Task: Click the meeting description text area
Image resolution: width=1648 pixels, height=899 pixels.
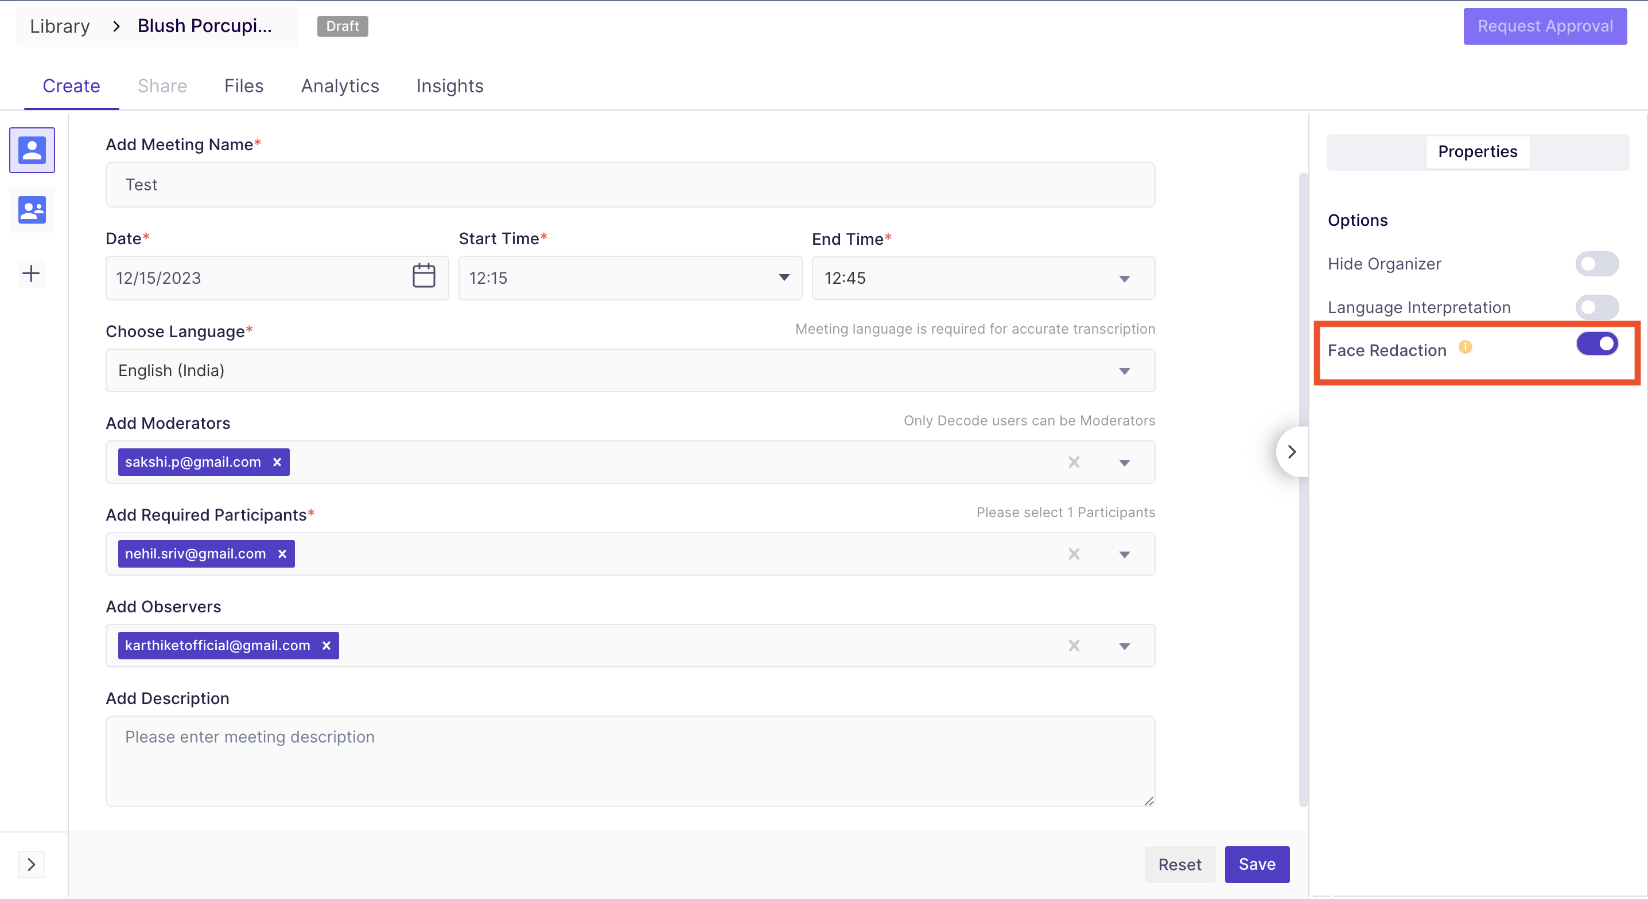Action: pos(630,761)
